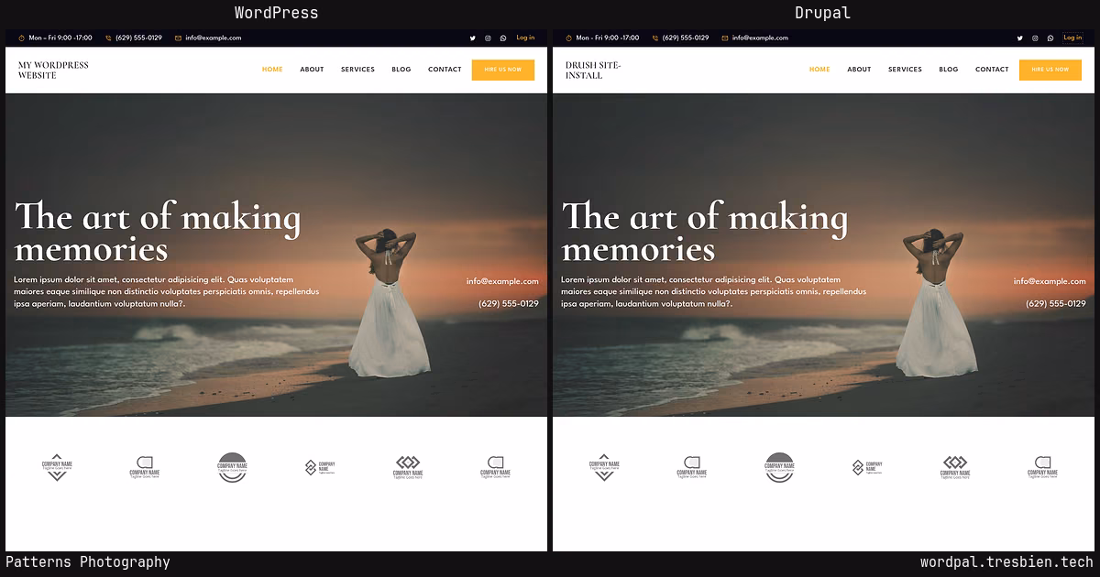Click Hire Us Now button in Drupal site
Viewport: 1100px width, 577px height.
tap(1050, 70)
